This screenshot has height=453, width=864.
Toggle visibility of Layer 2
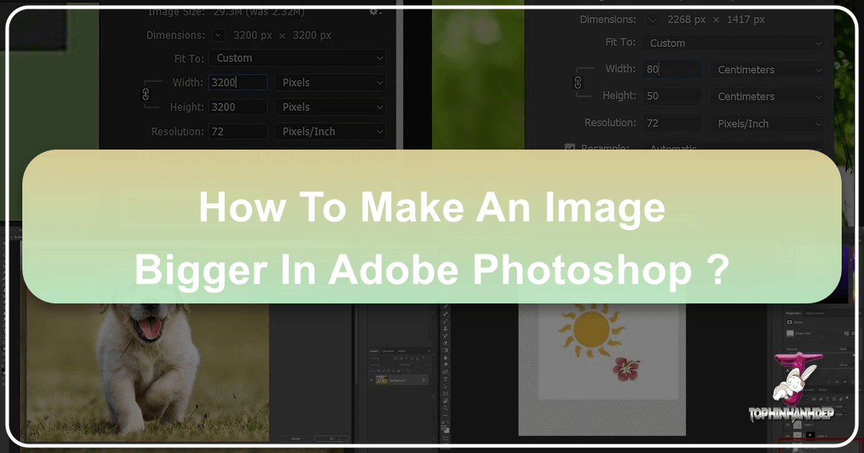[786, 434]
